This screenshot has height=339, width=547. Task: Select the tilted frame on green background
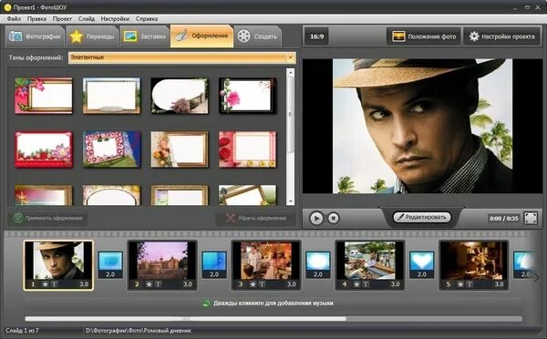pyautogui.click(x=248, y=195)
